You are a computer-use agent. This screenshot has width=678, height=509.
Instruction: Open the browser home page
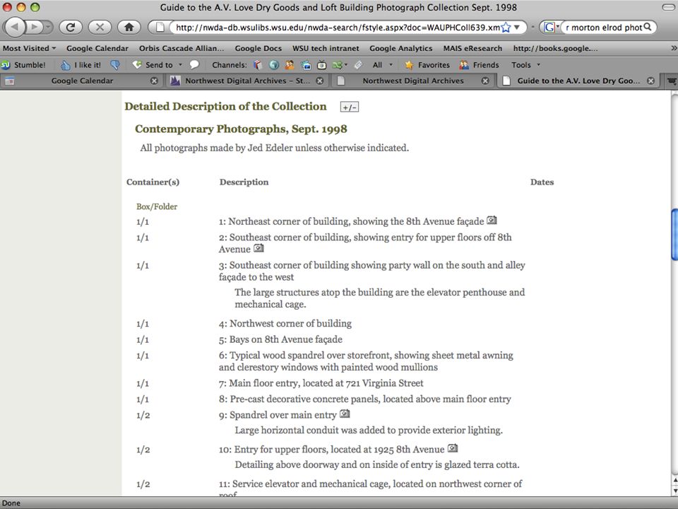pos(129,28)
